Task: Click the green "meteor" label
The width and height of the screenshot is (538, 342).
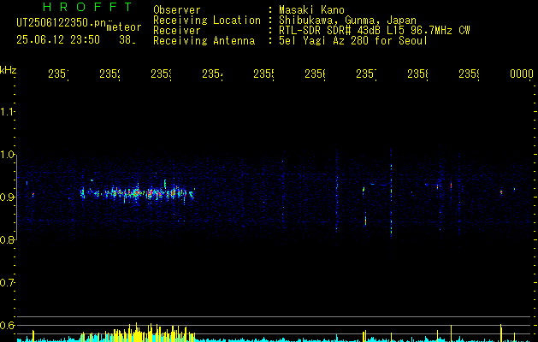Action: click(x=124, y=27)
